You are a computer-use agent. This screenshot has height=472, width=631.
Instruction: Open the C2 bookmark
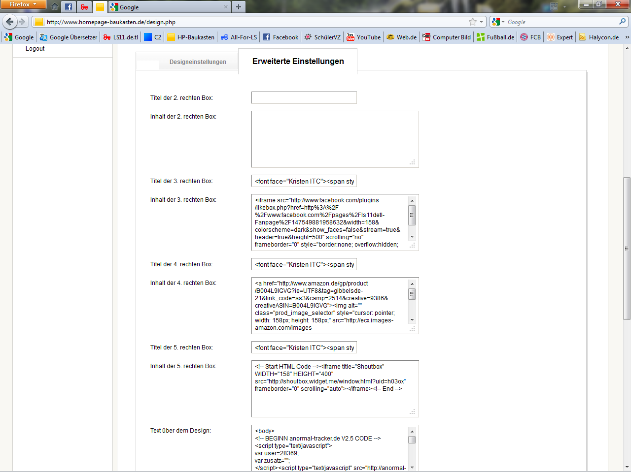pos(153,37)
